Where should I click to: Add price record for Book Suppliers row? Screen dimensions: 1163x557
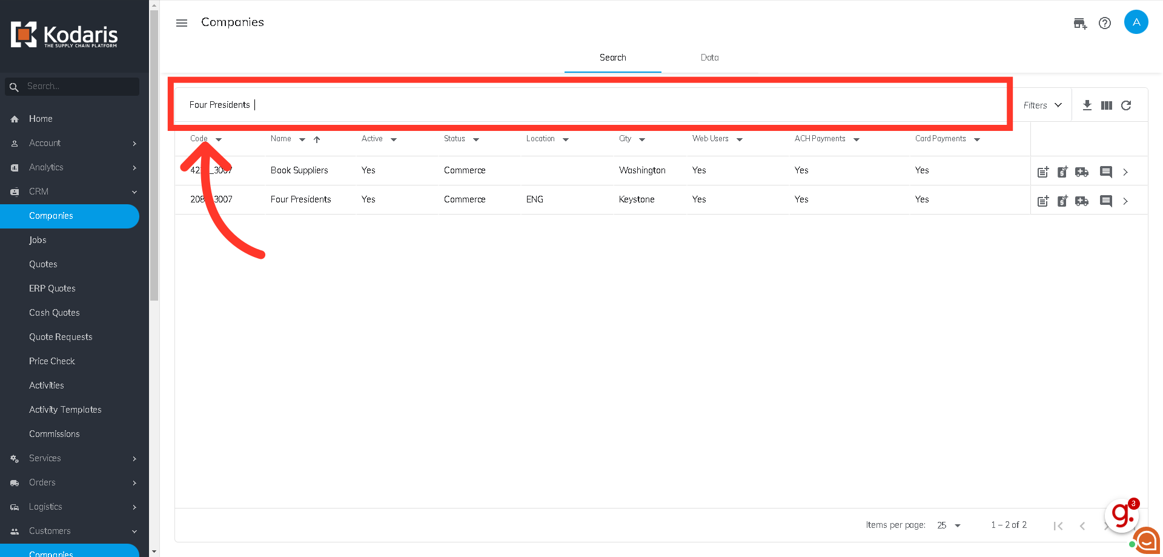pyautogui.click(x=1062, y=172)
